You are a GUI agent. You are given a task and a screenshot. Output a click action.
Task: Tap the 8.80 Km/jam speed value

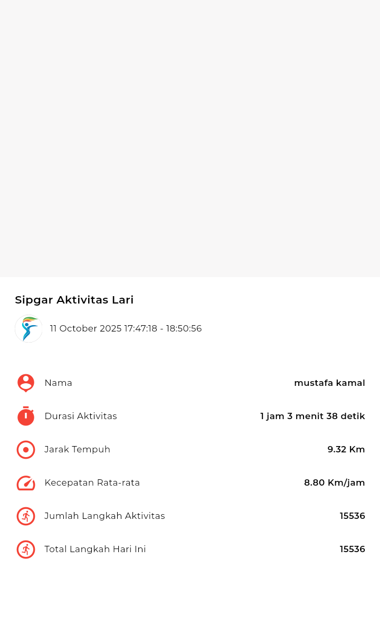coord(335,482)
